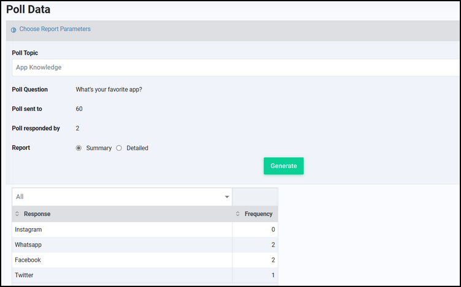
Task: Click the Poll sent to value 60
Action: tap(79, 109)
